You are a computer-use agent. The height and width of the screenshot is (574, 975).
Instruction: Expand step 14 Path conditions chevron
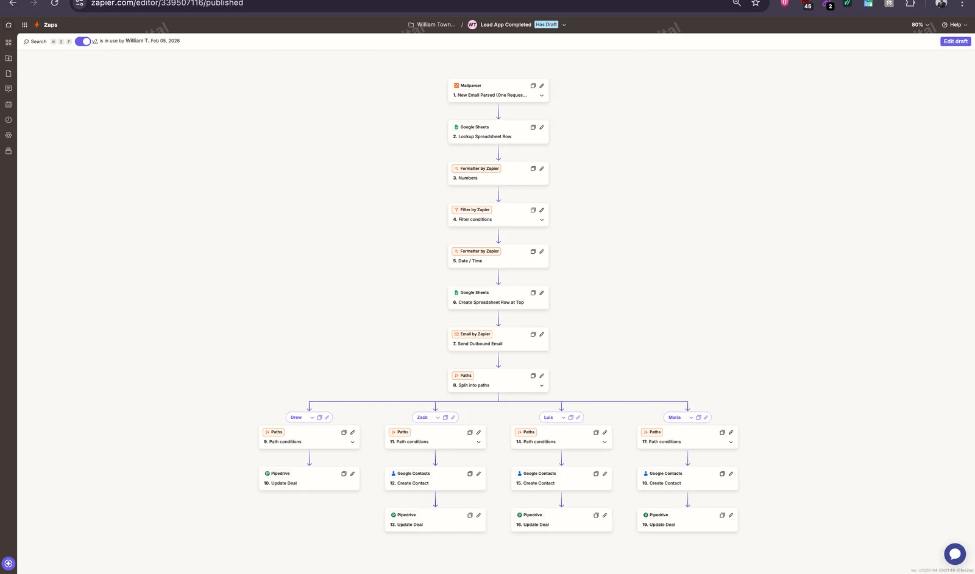pyautogui.click(x=604, y=442)
